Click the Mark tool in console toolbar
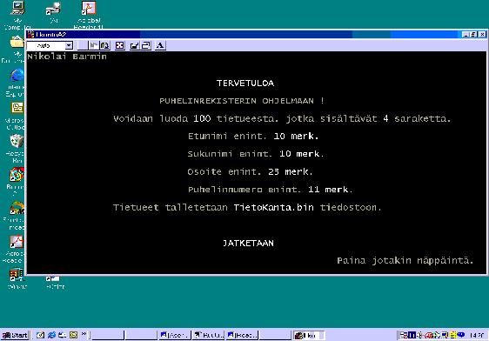The image size is (489, 341). (83, 45)
